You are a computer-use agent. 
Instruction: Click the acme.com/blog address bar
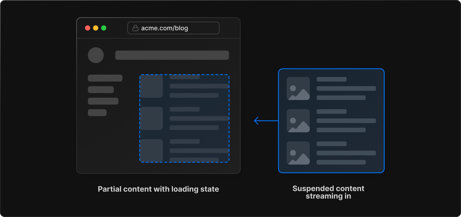coord(173,28)
